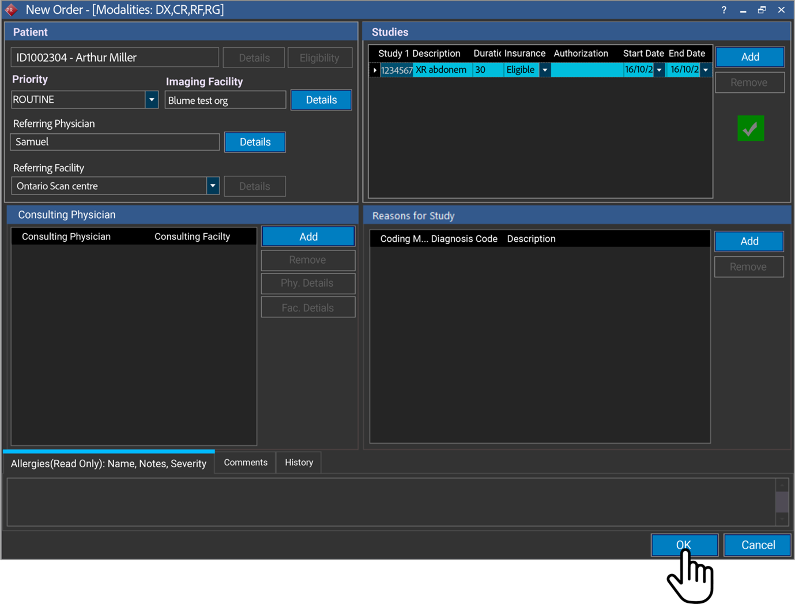The image size is (795, 604).
Task: Click the row selector arrow for study 1234567
Action: (375, 70)
